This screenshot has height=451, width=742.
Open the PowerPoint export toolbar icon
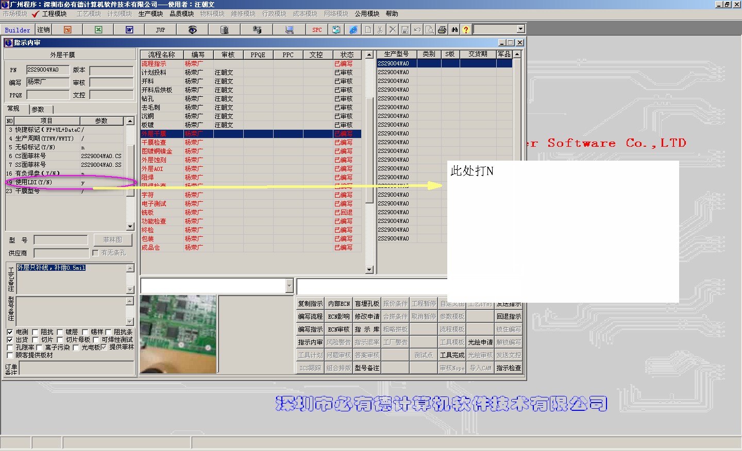(68, 30)
